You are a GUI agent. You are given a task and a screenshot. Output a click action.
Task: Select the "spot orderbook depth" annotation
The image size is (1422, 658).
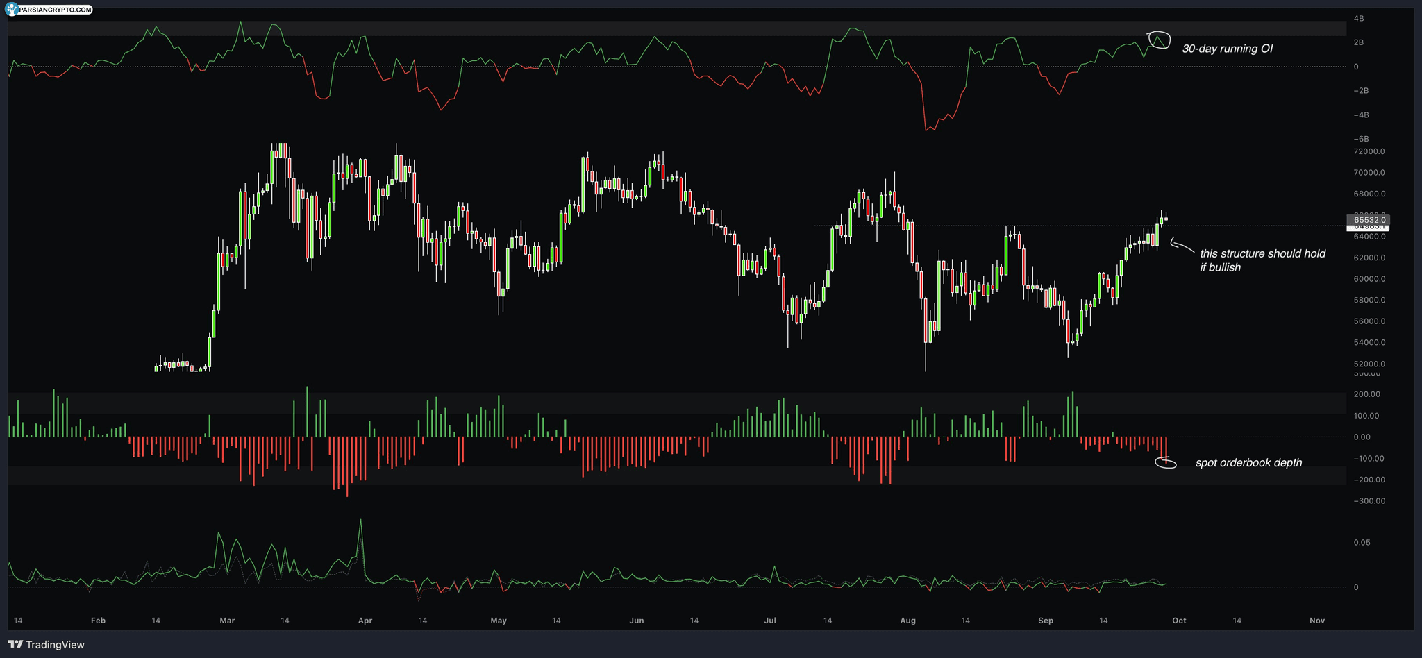coord(1248,463)
